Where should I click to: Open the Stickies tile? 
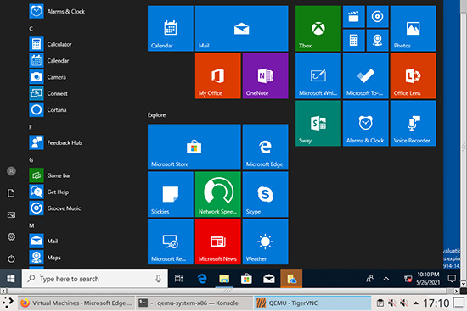click(x=171, y=194)
